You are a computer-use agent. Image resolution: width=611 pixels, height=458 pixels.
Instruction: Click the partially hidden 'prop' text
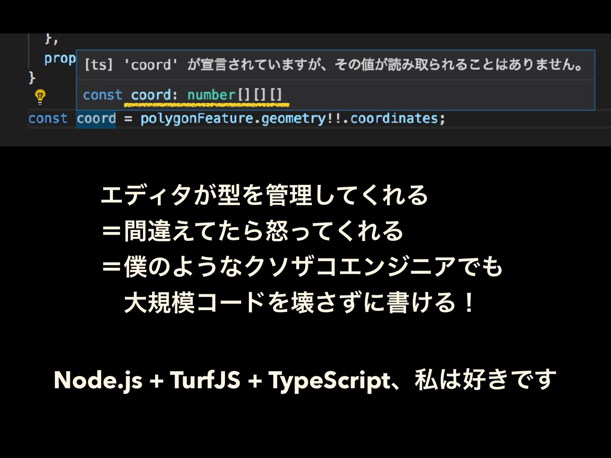point(60,59)
